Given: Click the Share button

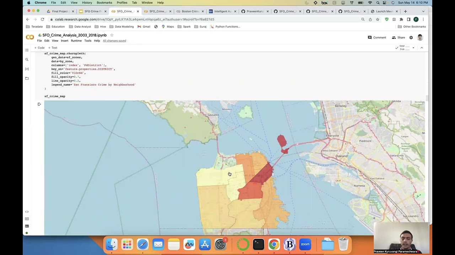Looking at the screenshot, I should pos(398,38).
